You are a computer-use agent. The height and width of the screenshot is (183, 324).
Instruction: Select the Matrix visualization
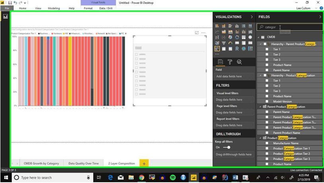point(230,49)
